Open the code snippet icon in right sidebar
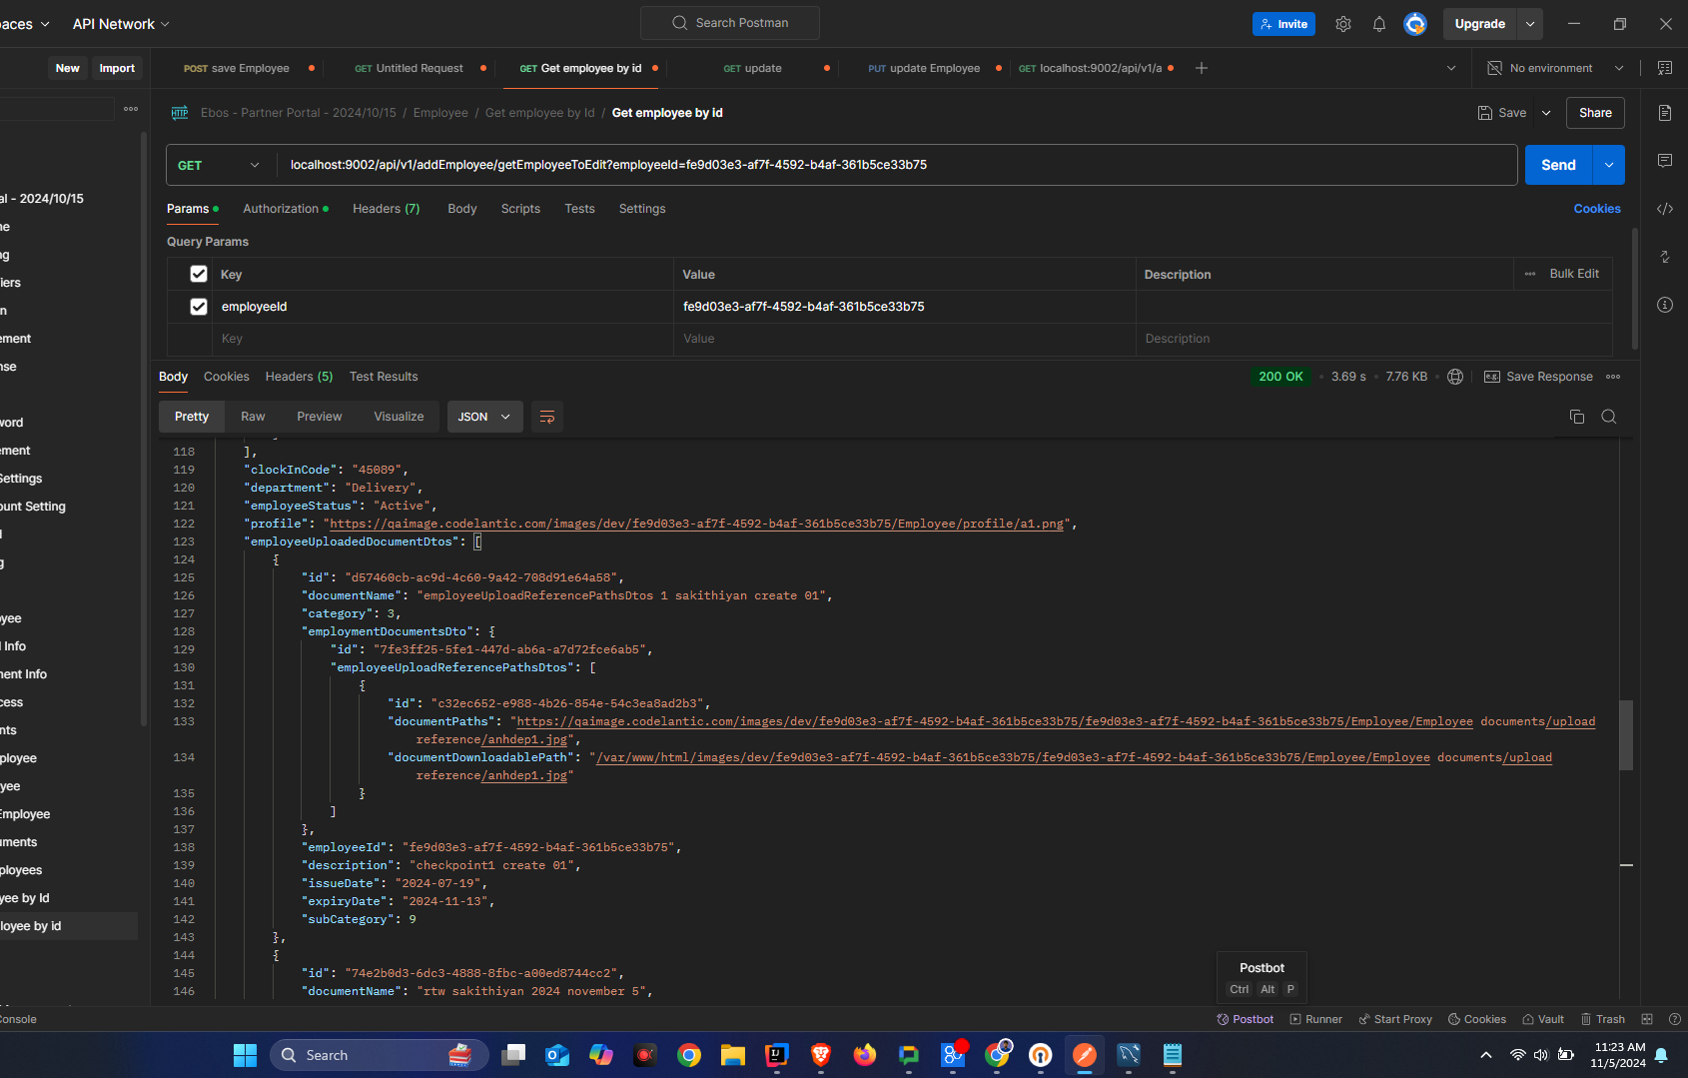The image size is (1688, 1078). [1665, 209]
